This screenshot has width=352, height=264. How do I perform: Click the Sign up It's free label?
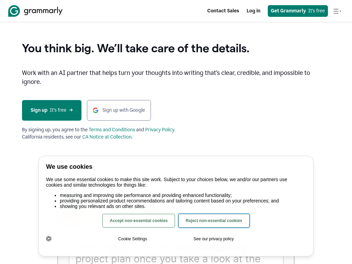[x=48, y=110]
